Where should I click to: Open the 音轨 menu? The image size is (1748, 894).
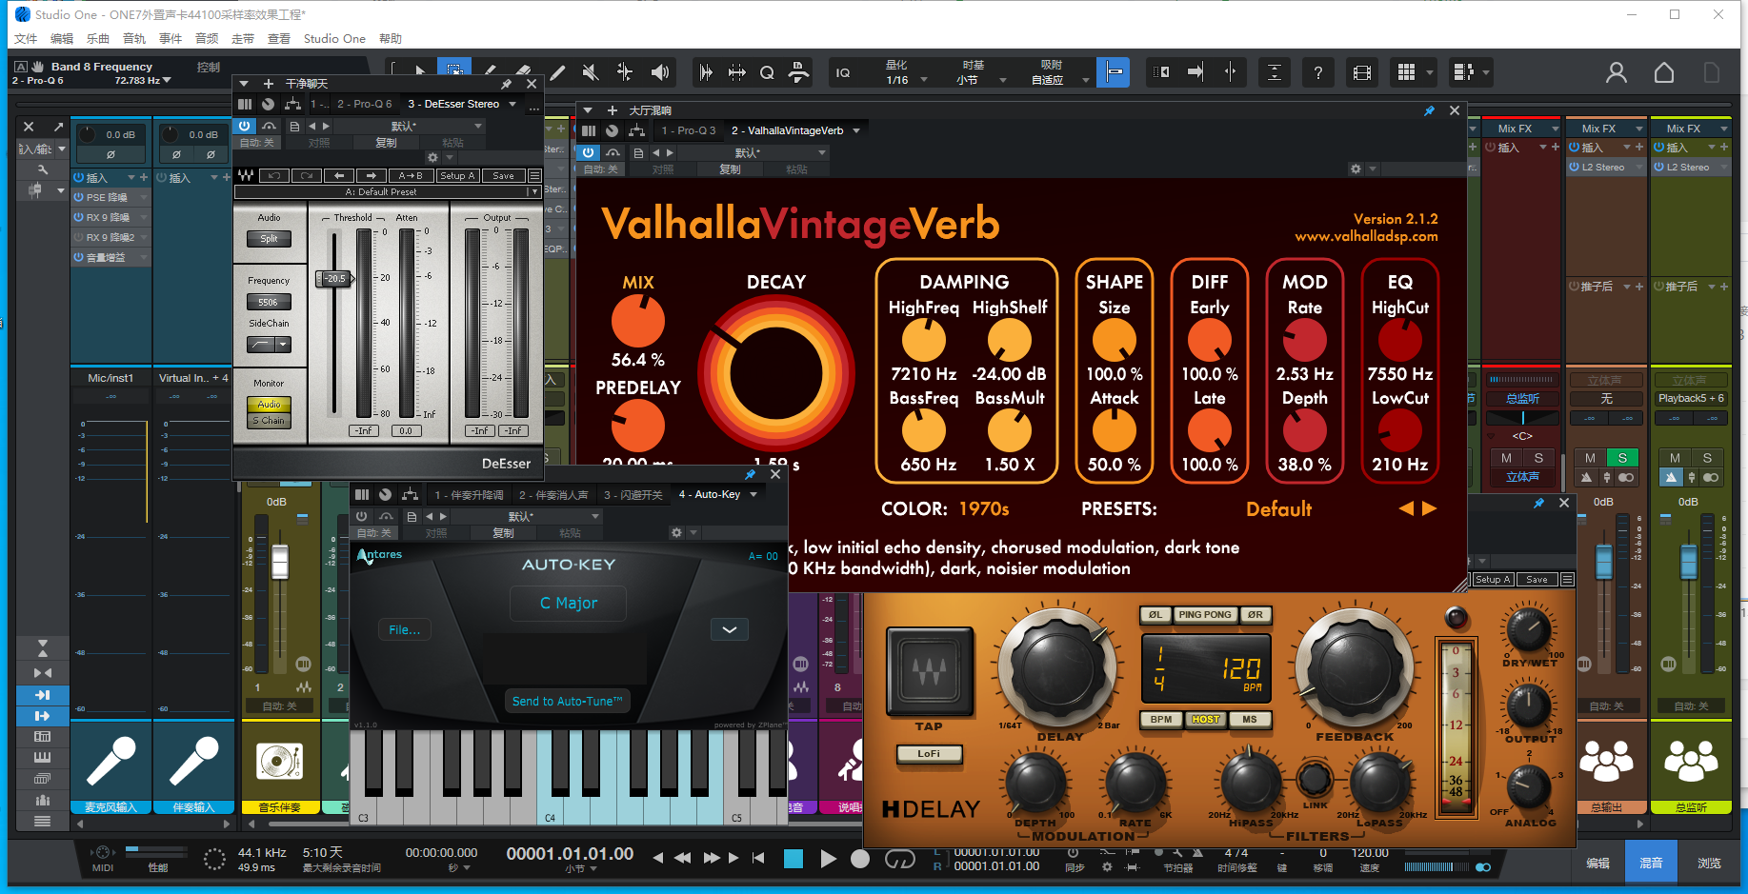pyautogui.click(x=134, y=39)
